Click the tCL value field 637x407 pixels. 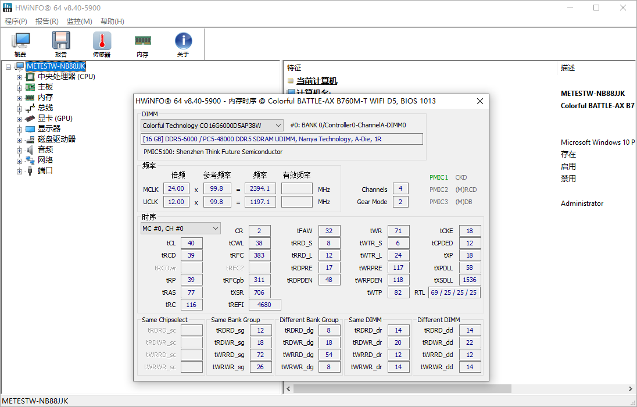tap(191, 243)
